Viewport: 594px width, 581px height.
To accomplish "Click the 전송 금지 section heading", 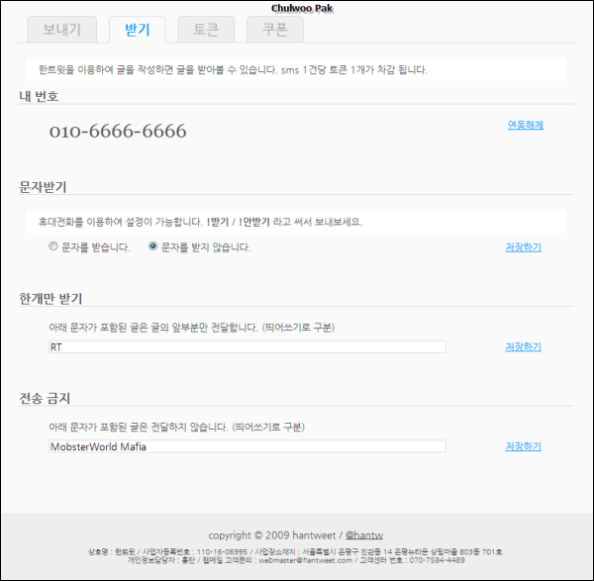I will [45, 399].
